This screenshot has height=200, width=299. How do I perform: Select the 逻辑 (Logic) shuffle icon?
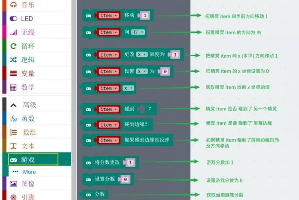tap(14, 60)
